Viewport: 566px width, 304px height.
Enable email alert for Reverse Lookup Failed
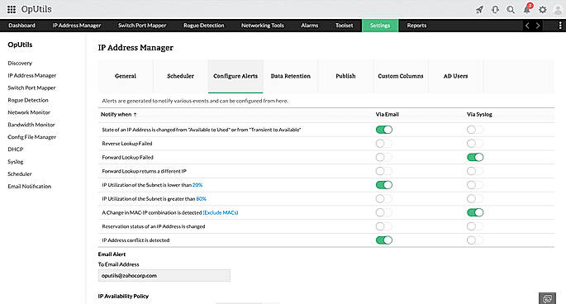point(383,144)
